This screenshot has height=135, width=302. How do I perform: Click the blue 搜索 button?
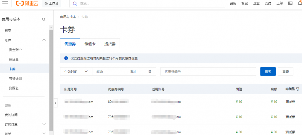point(268,71)
